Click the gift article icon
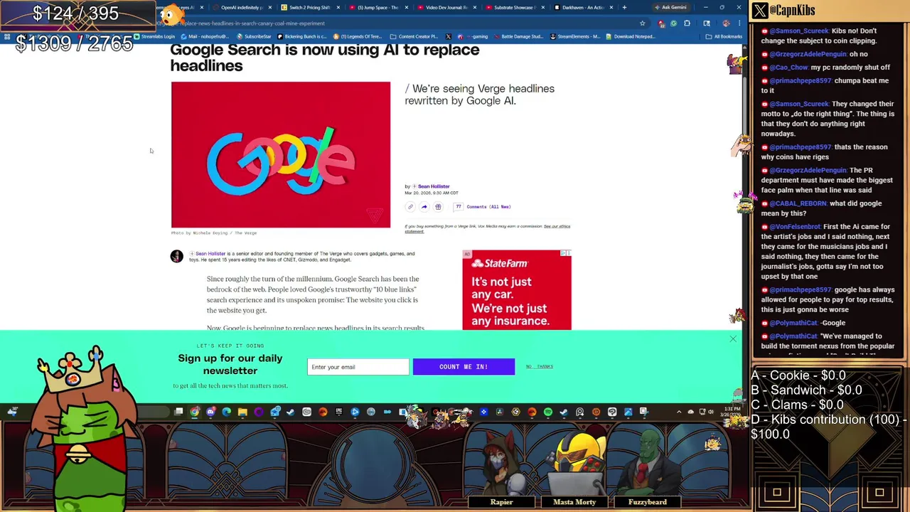Screen dimensions: 910x512 click(438, 207)
